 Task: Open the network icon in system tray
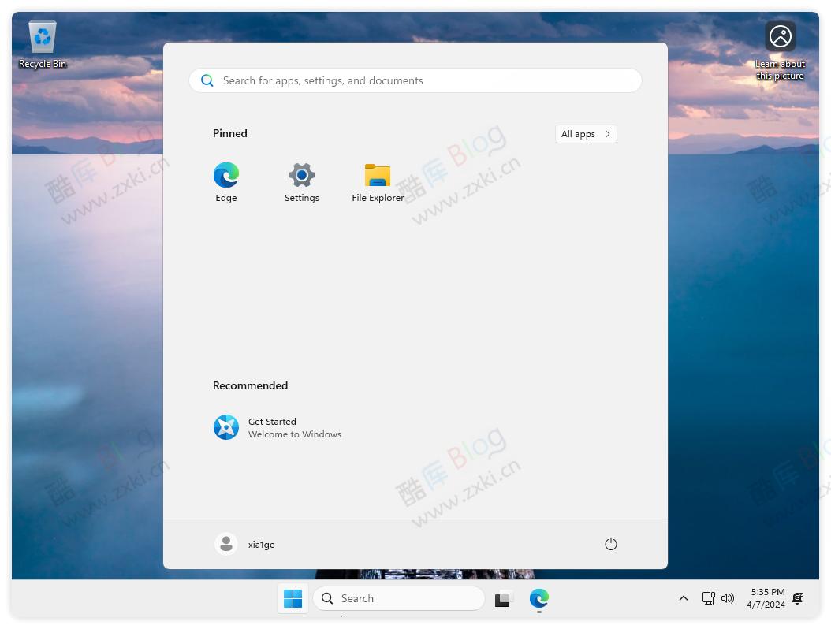click(x=708, y=598)
